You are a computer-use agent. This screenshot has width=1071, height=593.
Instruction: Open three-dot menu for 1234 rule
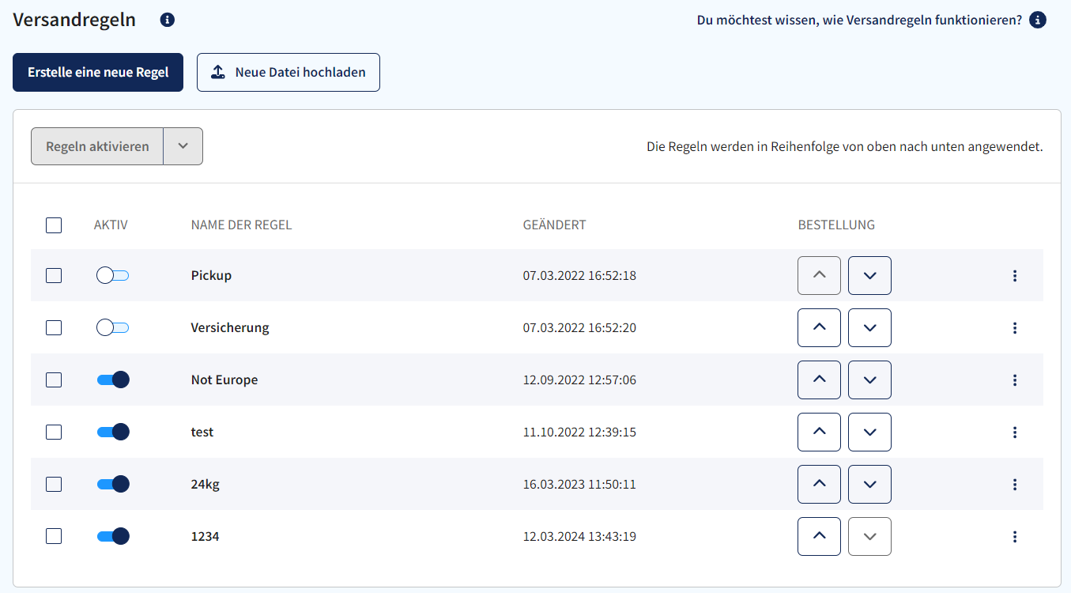point(1015,537)
